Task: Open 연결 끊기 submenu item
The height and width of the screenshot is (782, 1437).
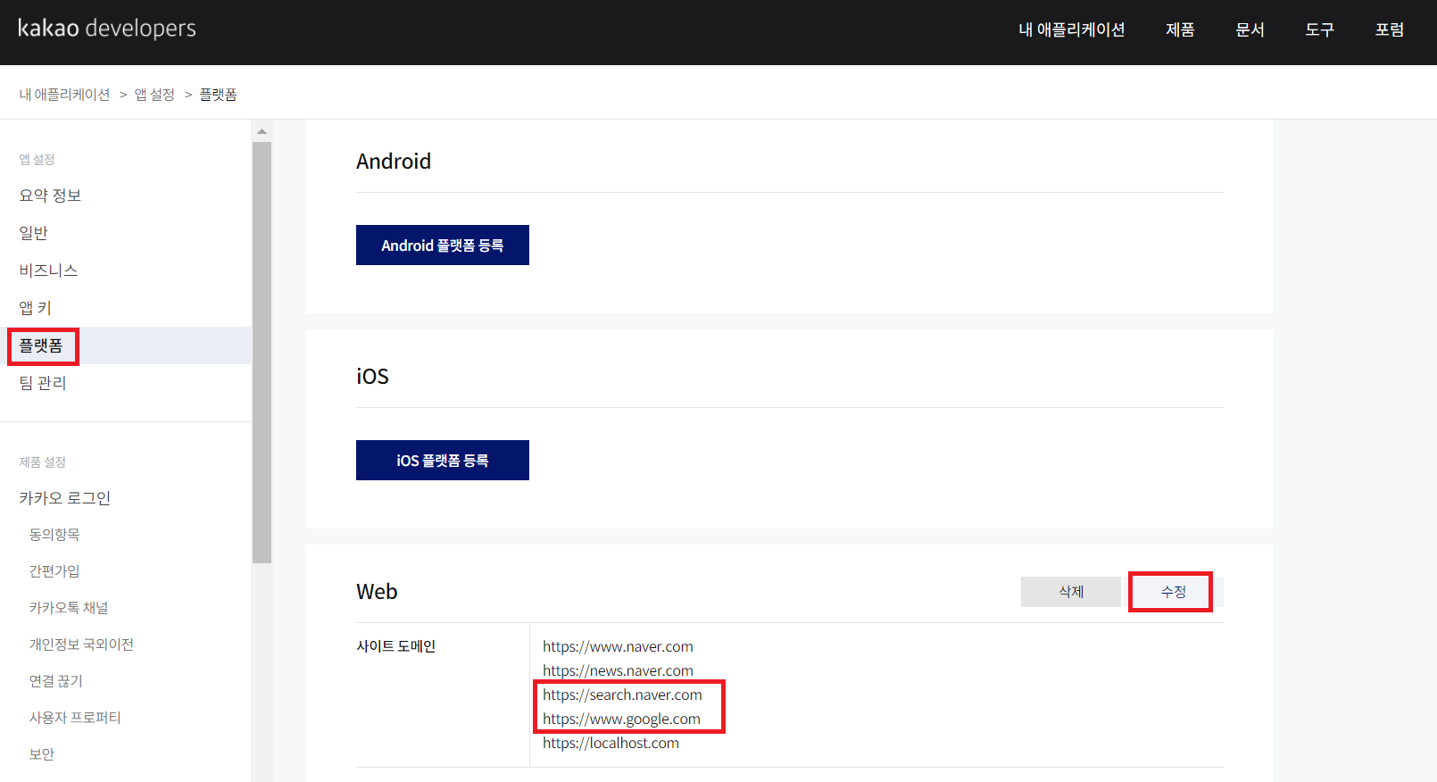Action: (55, 681)
